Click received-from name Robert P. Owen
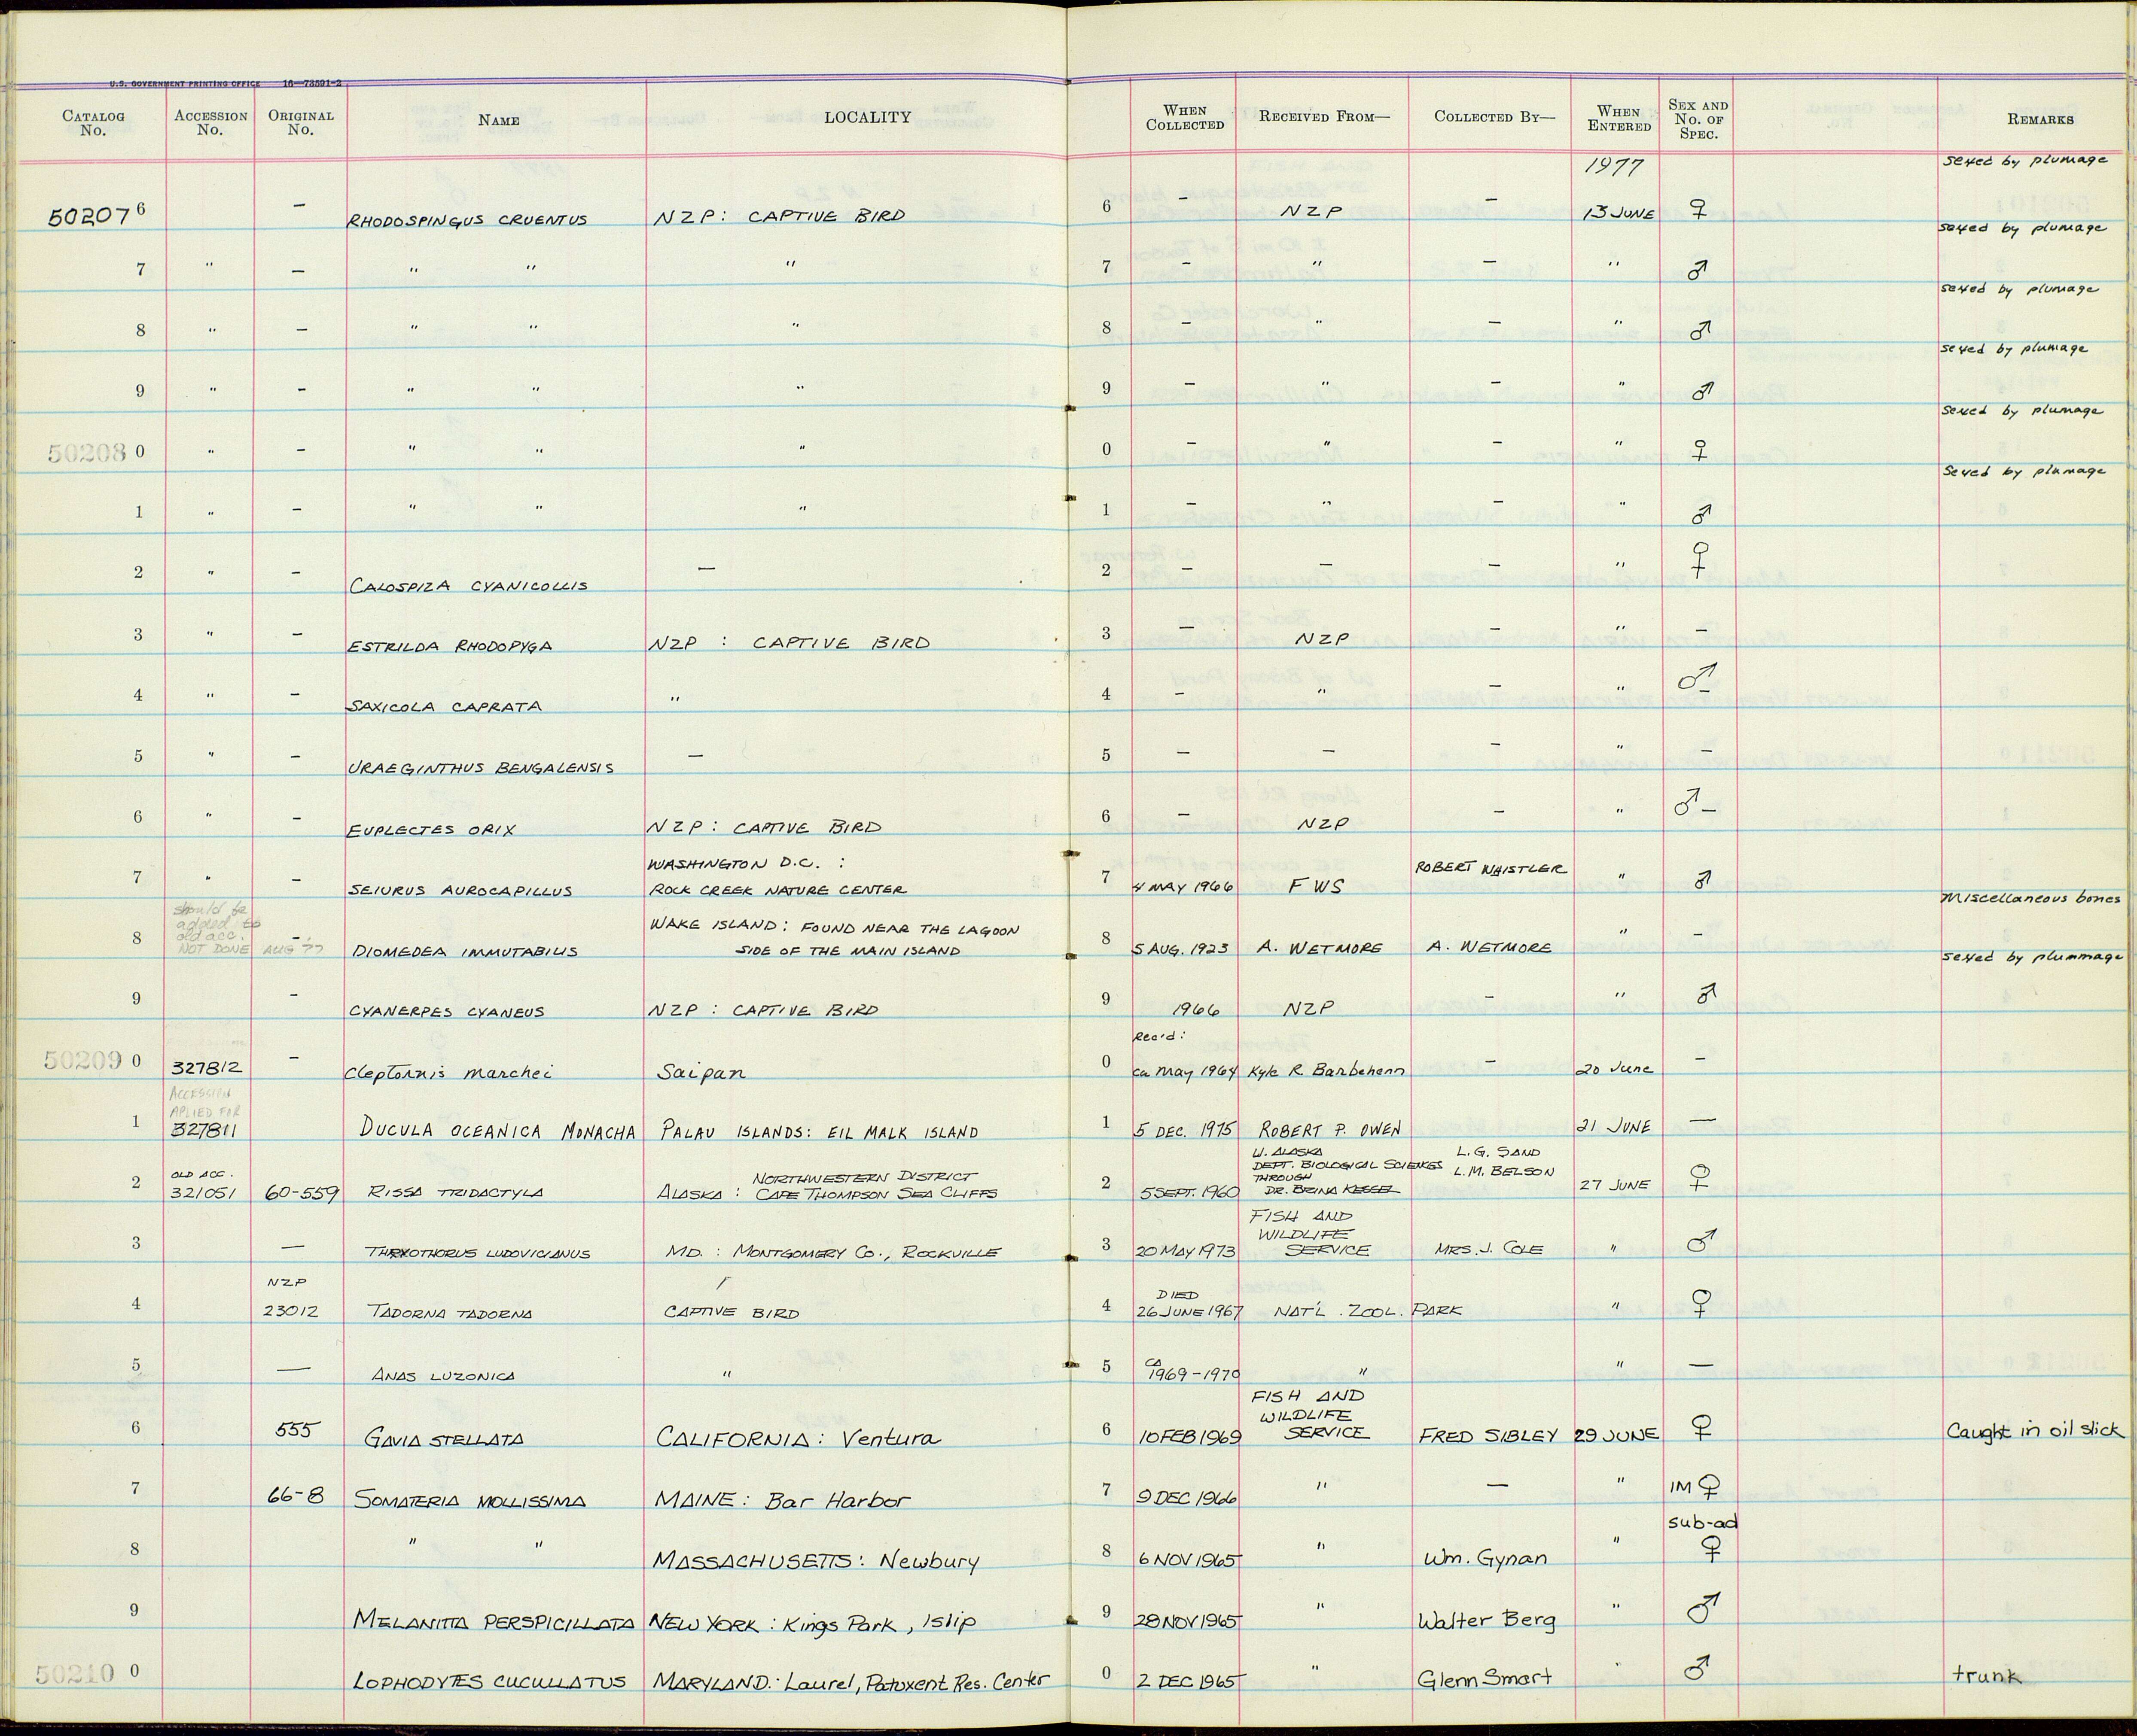This screenshot has height=1736, width=2137. (x=1329, y=1130)
